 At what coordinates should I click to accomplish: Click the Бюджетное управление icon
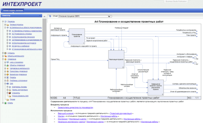coord(8,74)
